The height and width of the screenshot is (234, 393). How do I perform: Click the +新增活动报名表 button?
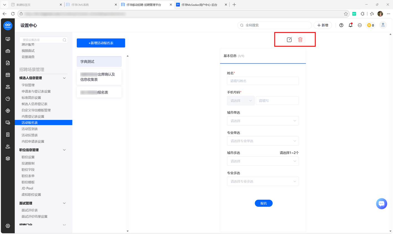101,43
